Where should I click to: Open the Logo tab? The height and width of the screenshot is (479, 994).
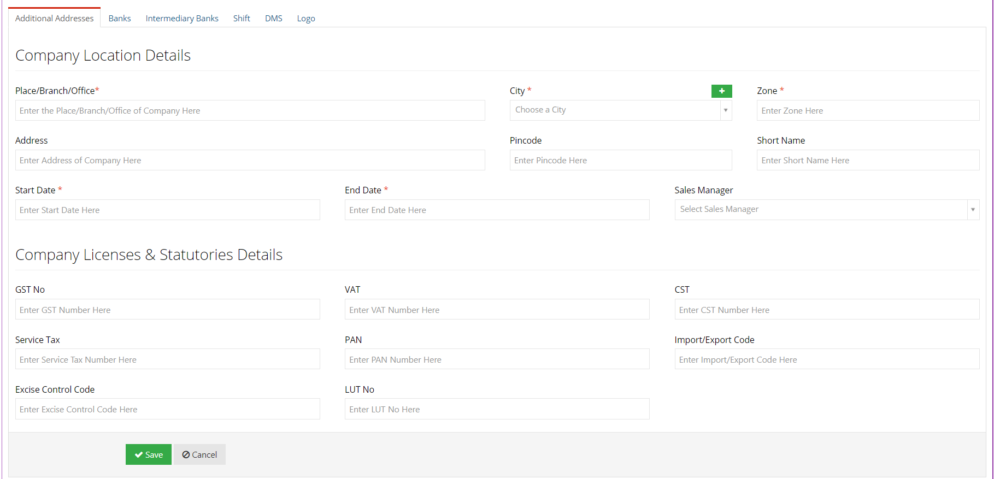coord(306,18)
